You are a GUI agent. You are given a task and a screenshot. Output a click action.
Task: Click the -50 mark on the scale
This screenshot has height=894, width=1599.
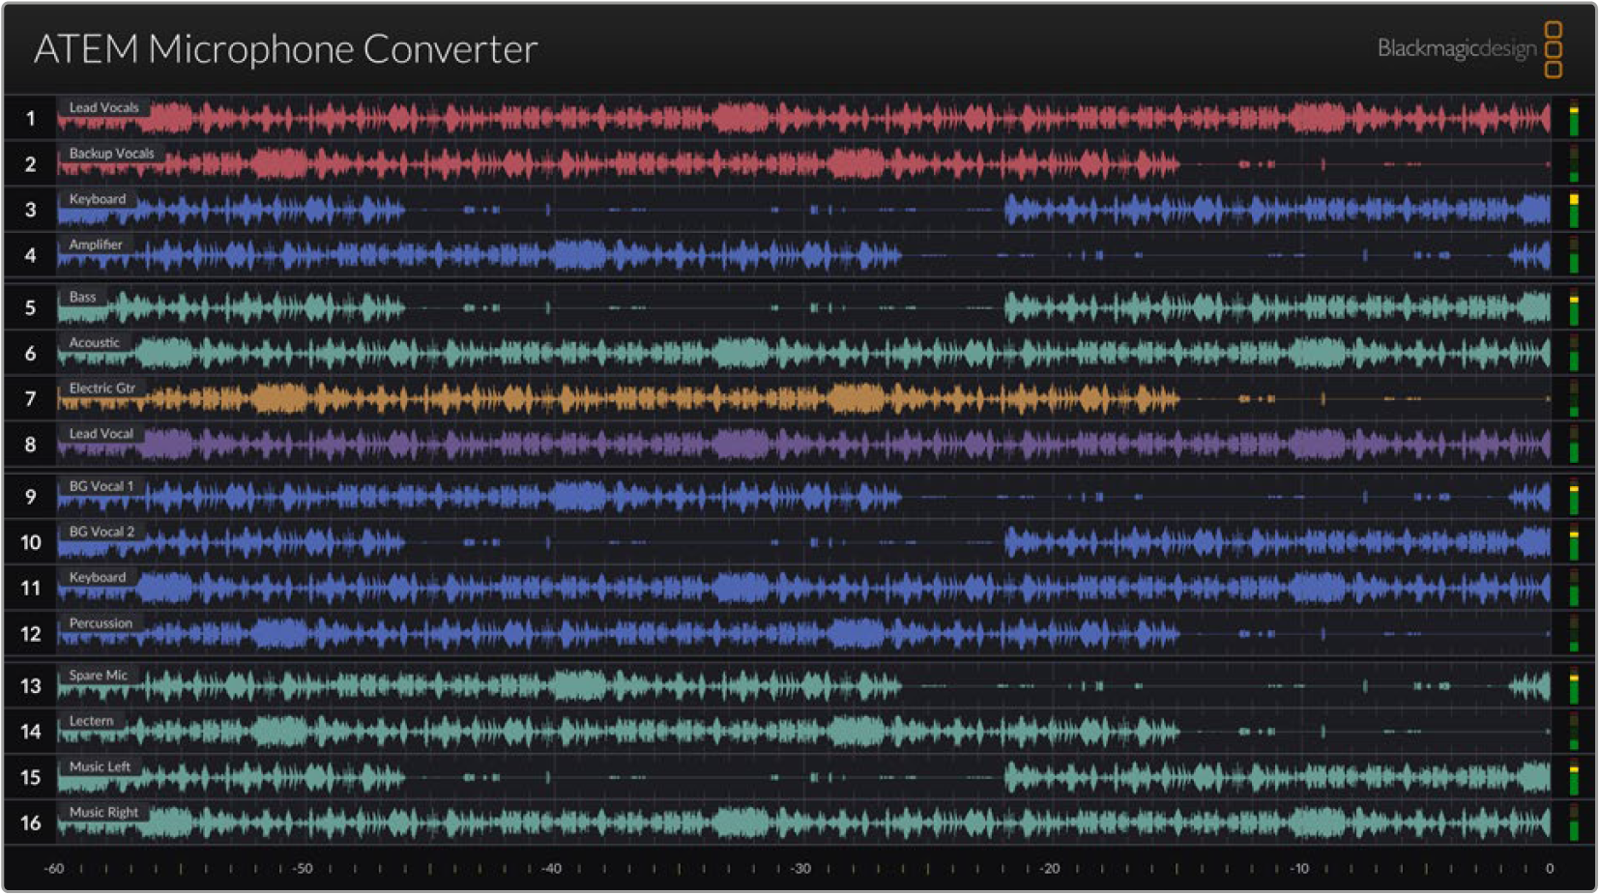coord(303,868)
